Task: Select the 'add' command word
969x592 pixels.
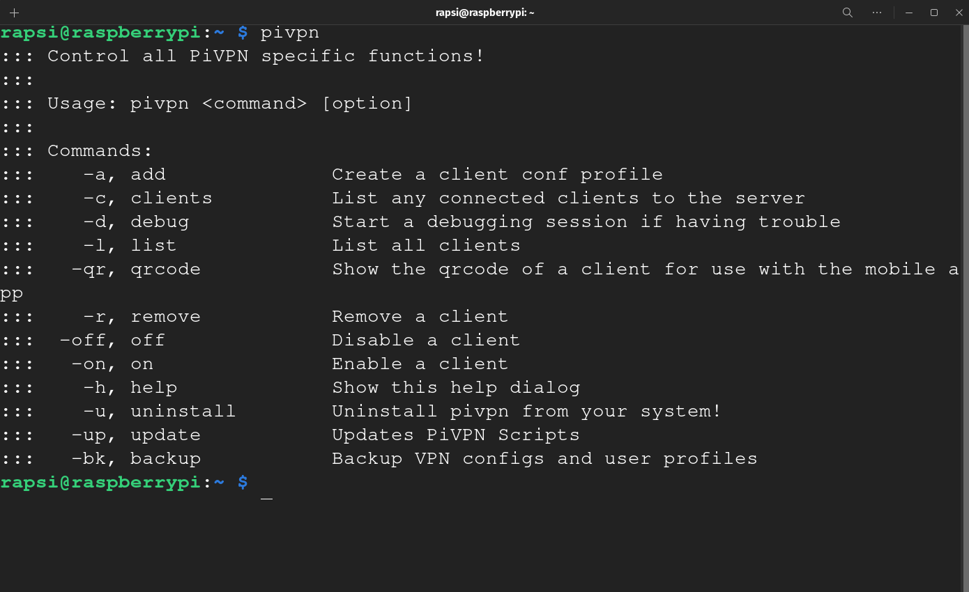Action: (x=148, y=174)
